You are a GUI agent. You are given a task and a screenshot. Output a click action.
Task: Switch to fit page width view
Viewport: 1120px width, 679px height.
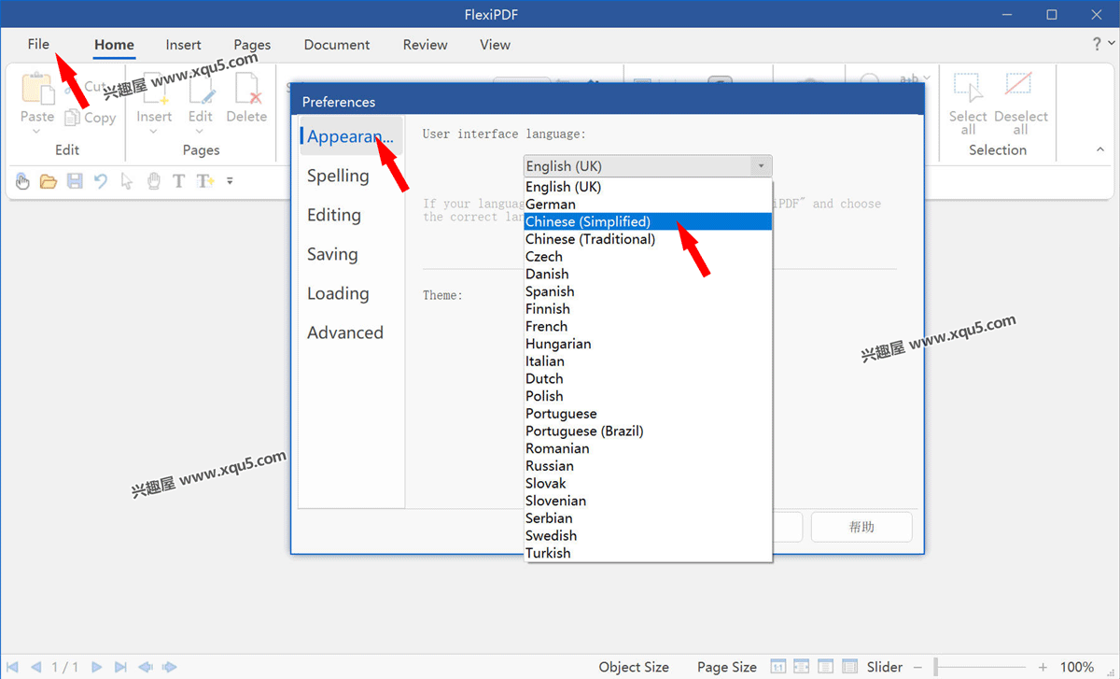click(802, 667)
